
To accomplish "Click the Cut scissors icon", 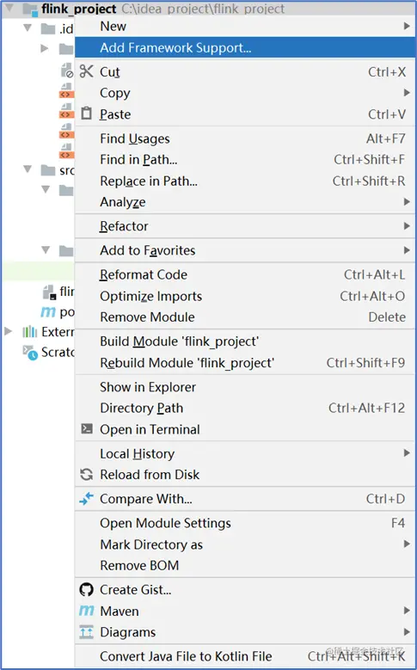I will (86, 71).
